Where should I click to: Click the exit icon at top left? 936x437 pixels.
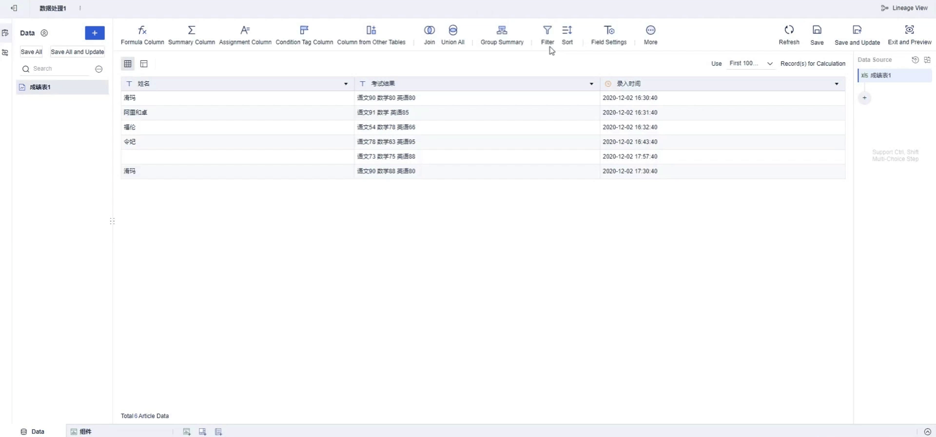click(14, 8)
